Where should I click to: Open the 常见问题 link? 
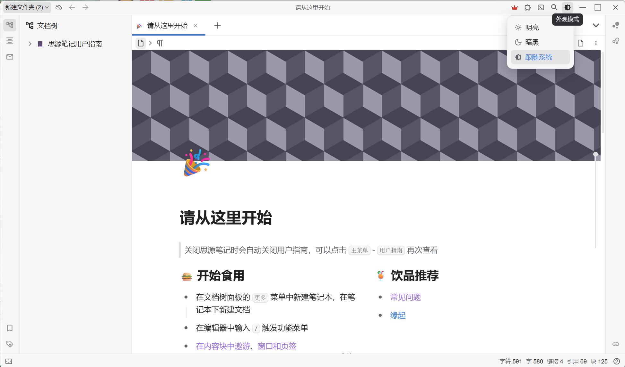[405, 297]
